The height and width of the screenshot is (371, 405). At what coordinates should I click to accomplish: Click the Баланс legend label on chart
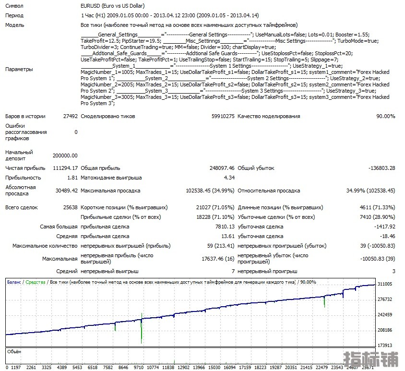[x=14, y=282]
